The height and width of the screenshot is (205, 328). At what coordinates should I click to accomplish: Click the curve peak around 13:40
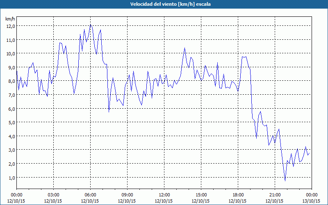pos(184,48)
